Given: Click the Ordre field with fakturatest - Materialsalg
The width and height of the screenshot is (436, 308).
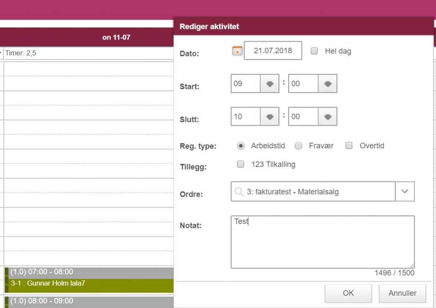Looking at the screenshot, I should (313, 192).
